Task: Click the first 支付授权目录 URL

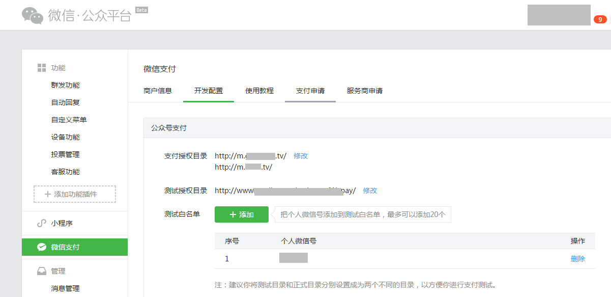Action: [250, 156]
